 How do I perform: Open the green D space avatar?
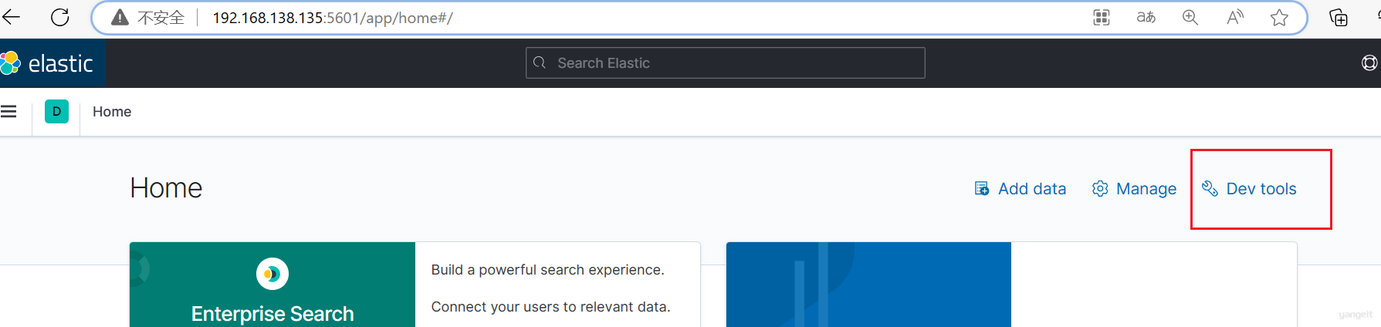[x=56, y=112]
